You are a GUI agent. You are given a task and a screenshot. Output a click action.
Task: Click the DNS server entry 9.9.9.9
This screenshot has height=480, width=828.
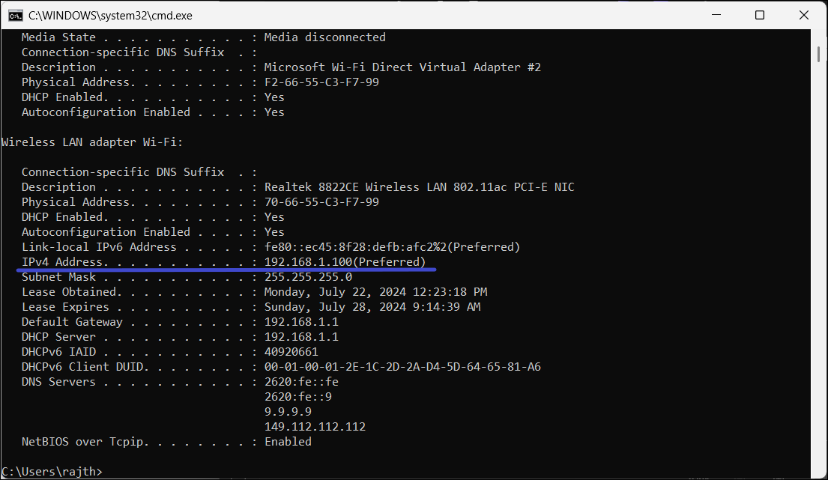click(x=288, y=412)
